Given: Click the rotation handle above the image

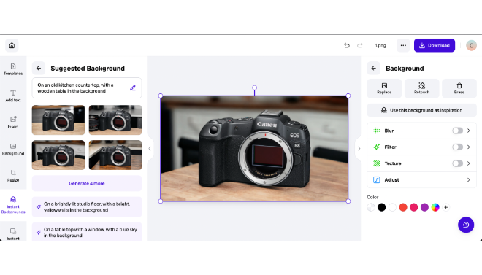Looking at the screenshot, I should point(255,88).
